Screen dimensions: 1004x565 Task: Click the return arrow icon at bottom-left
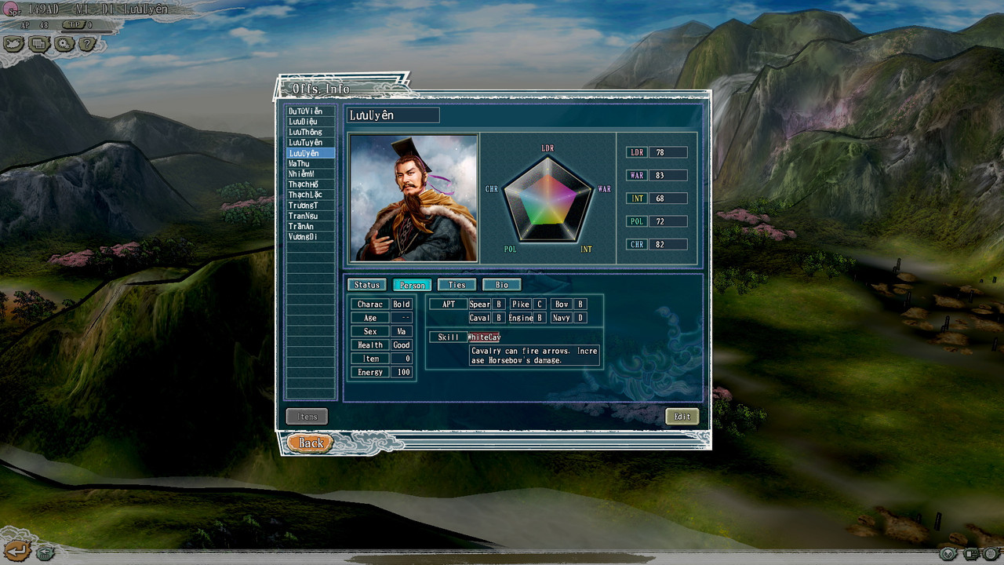click(16, 551)
